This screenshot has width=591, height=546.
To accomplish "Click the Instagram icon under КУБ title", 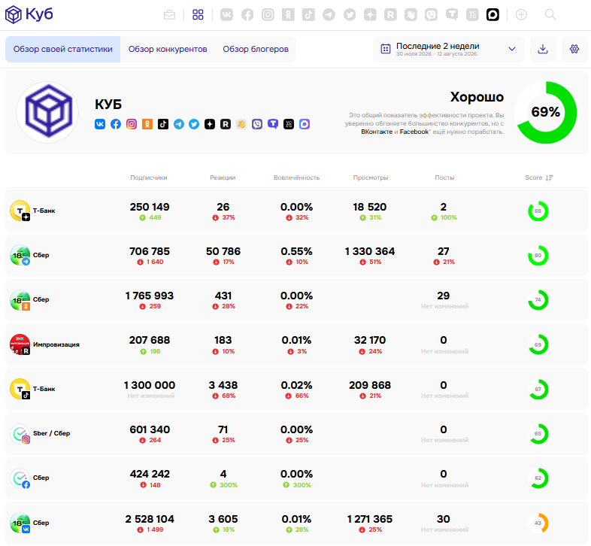I will tap(132, 124).
